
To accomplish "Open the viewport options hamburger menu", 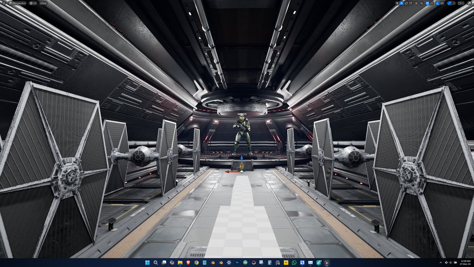I will (4, 3).
